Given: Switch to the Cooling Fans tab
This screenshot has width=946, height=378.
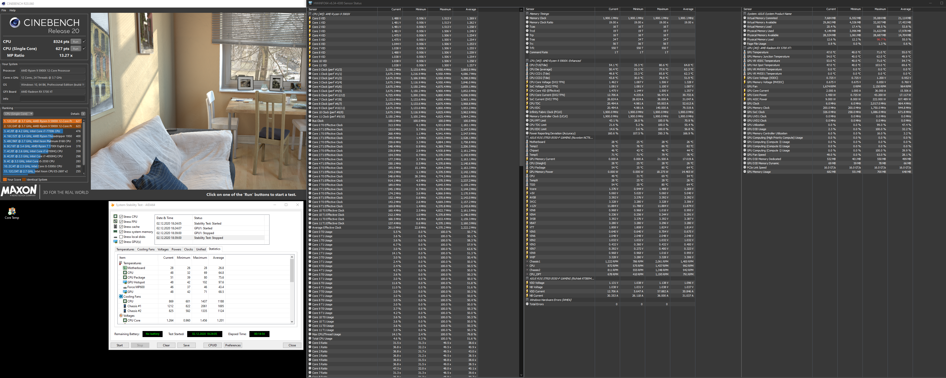Looking at the screenshot, I should point(146,249).
